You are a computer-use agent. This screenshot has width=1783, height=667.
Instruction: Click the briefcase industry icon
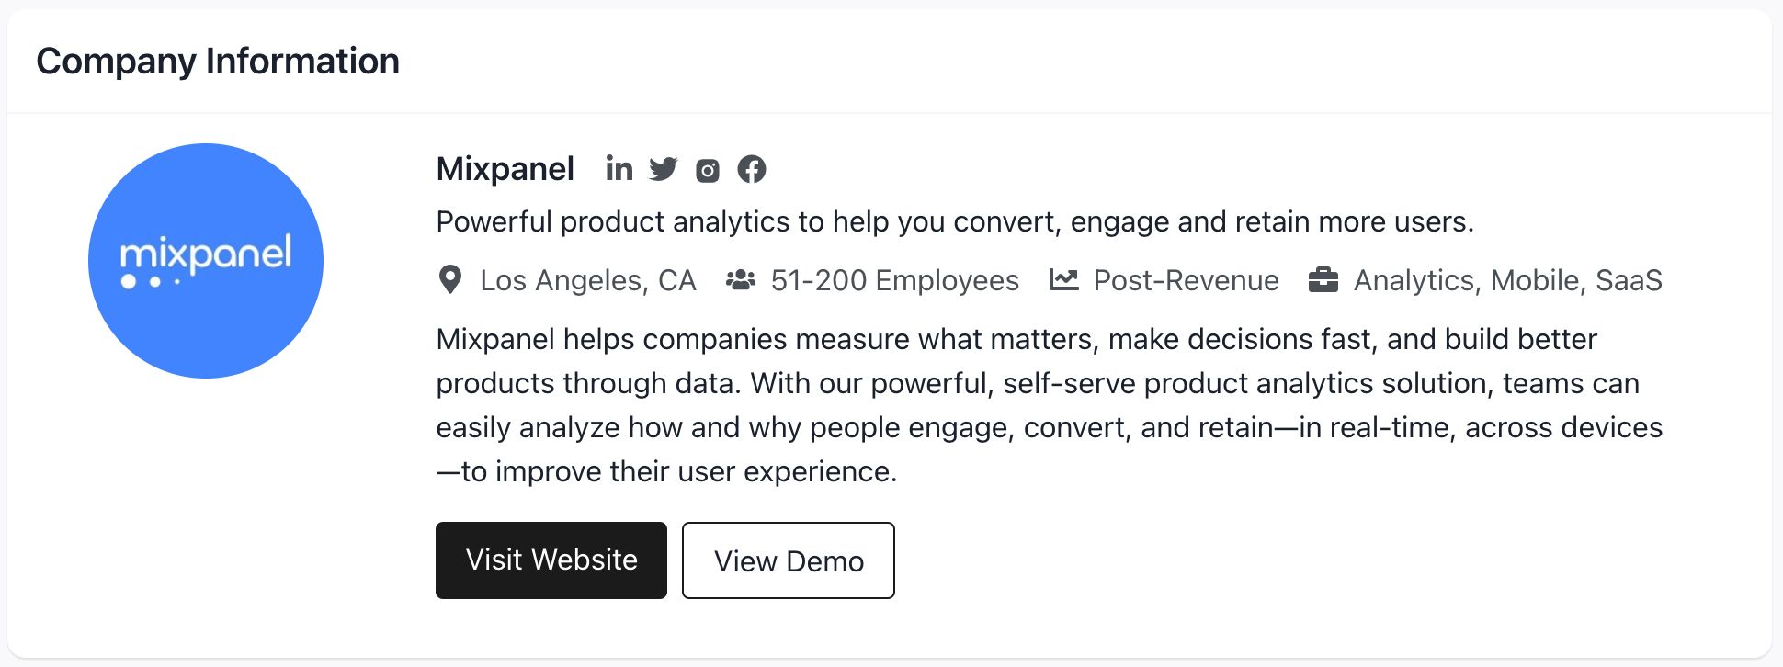(1323, 279)
